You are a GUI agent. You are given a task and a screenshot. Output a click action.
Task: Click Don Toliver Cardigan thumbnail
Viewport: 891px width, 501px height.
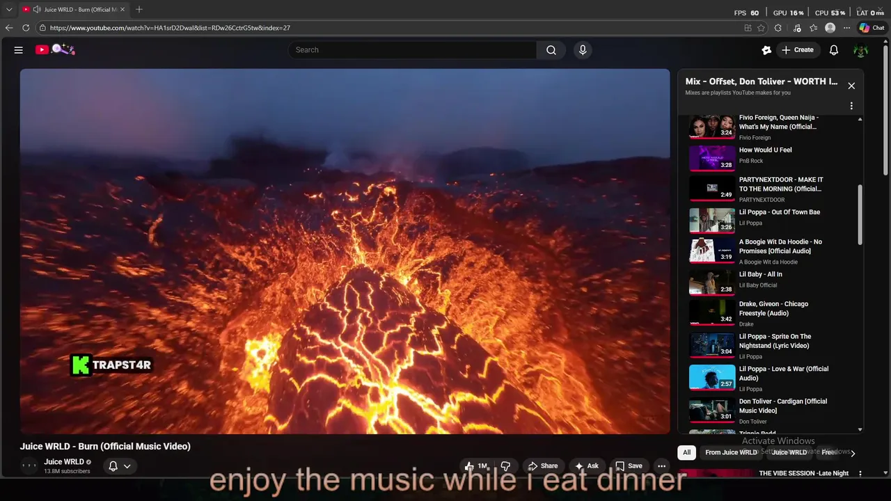(x=712, y=410)
